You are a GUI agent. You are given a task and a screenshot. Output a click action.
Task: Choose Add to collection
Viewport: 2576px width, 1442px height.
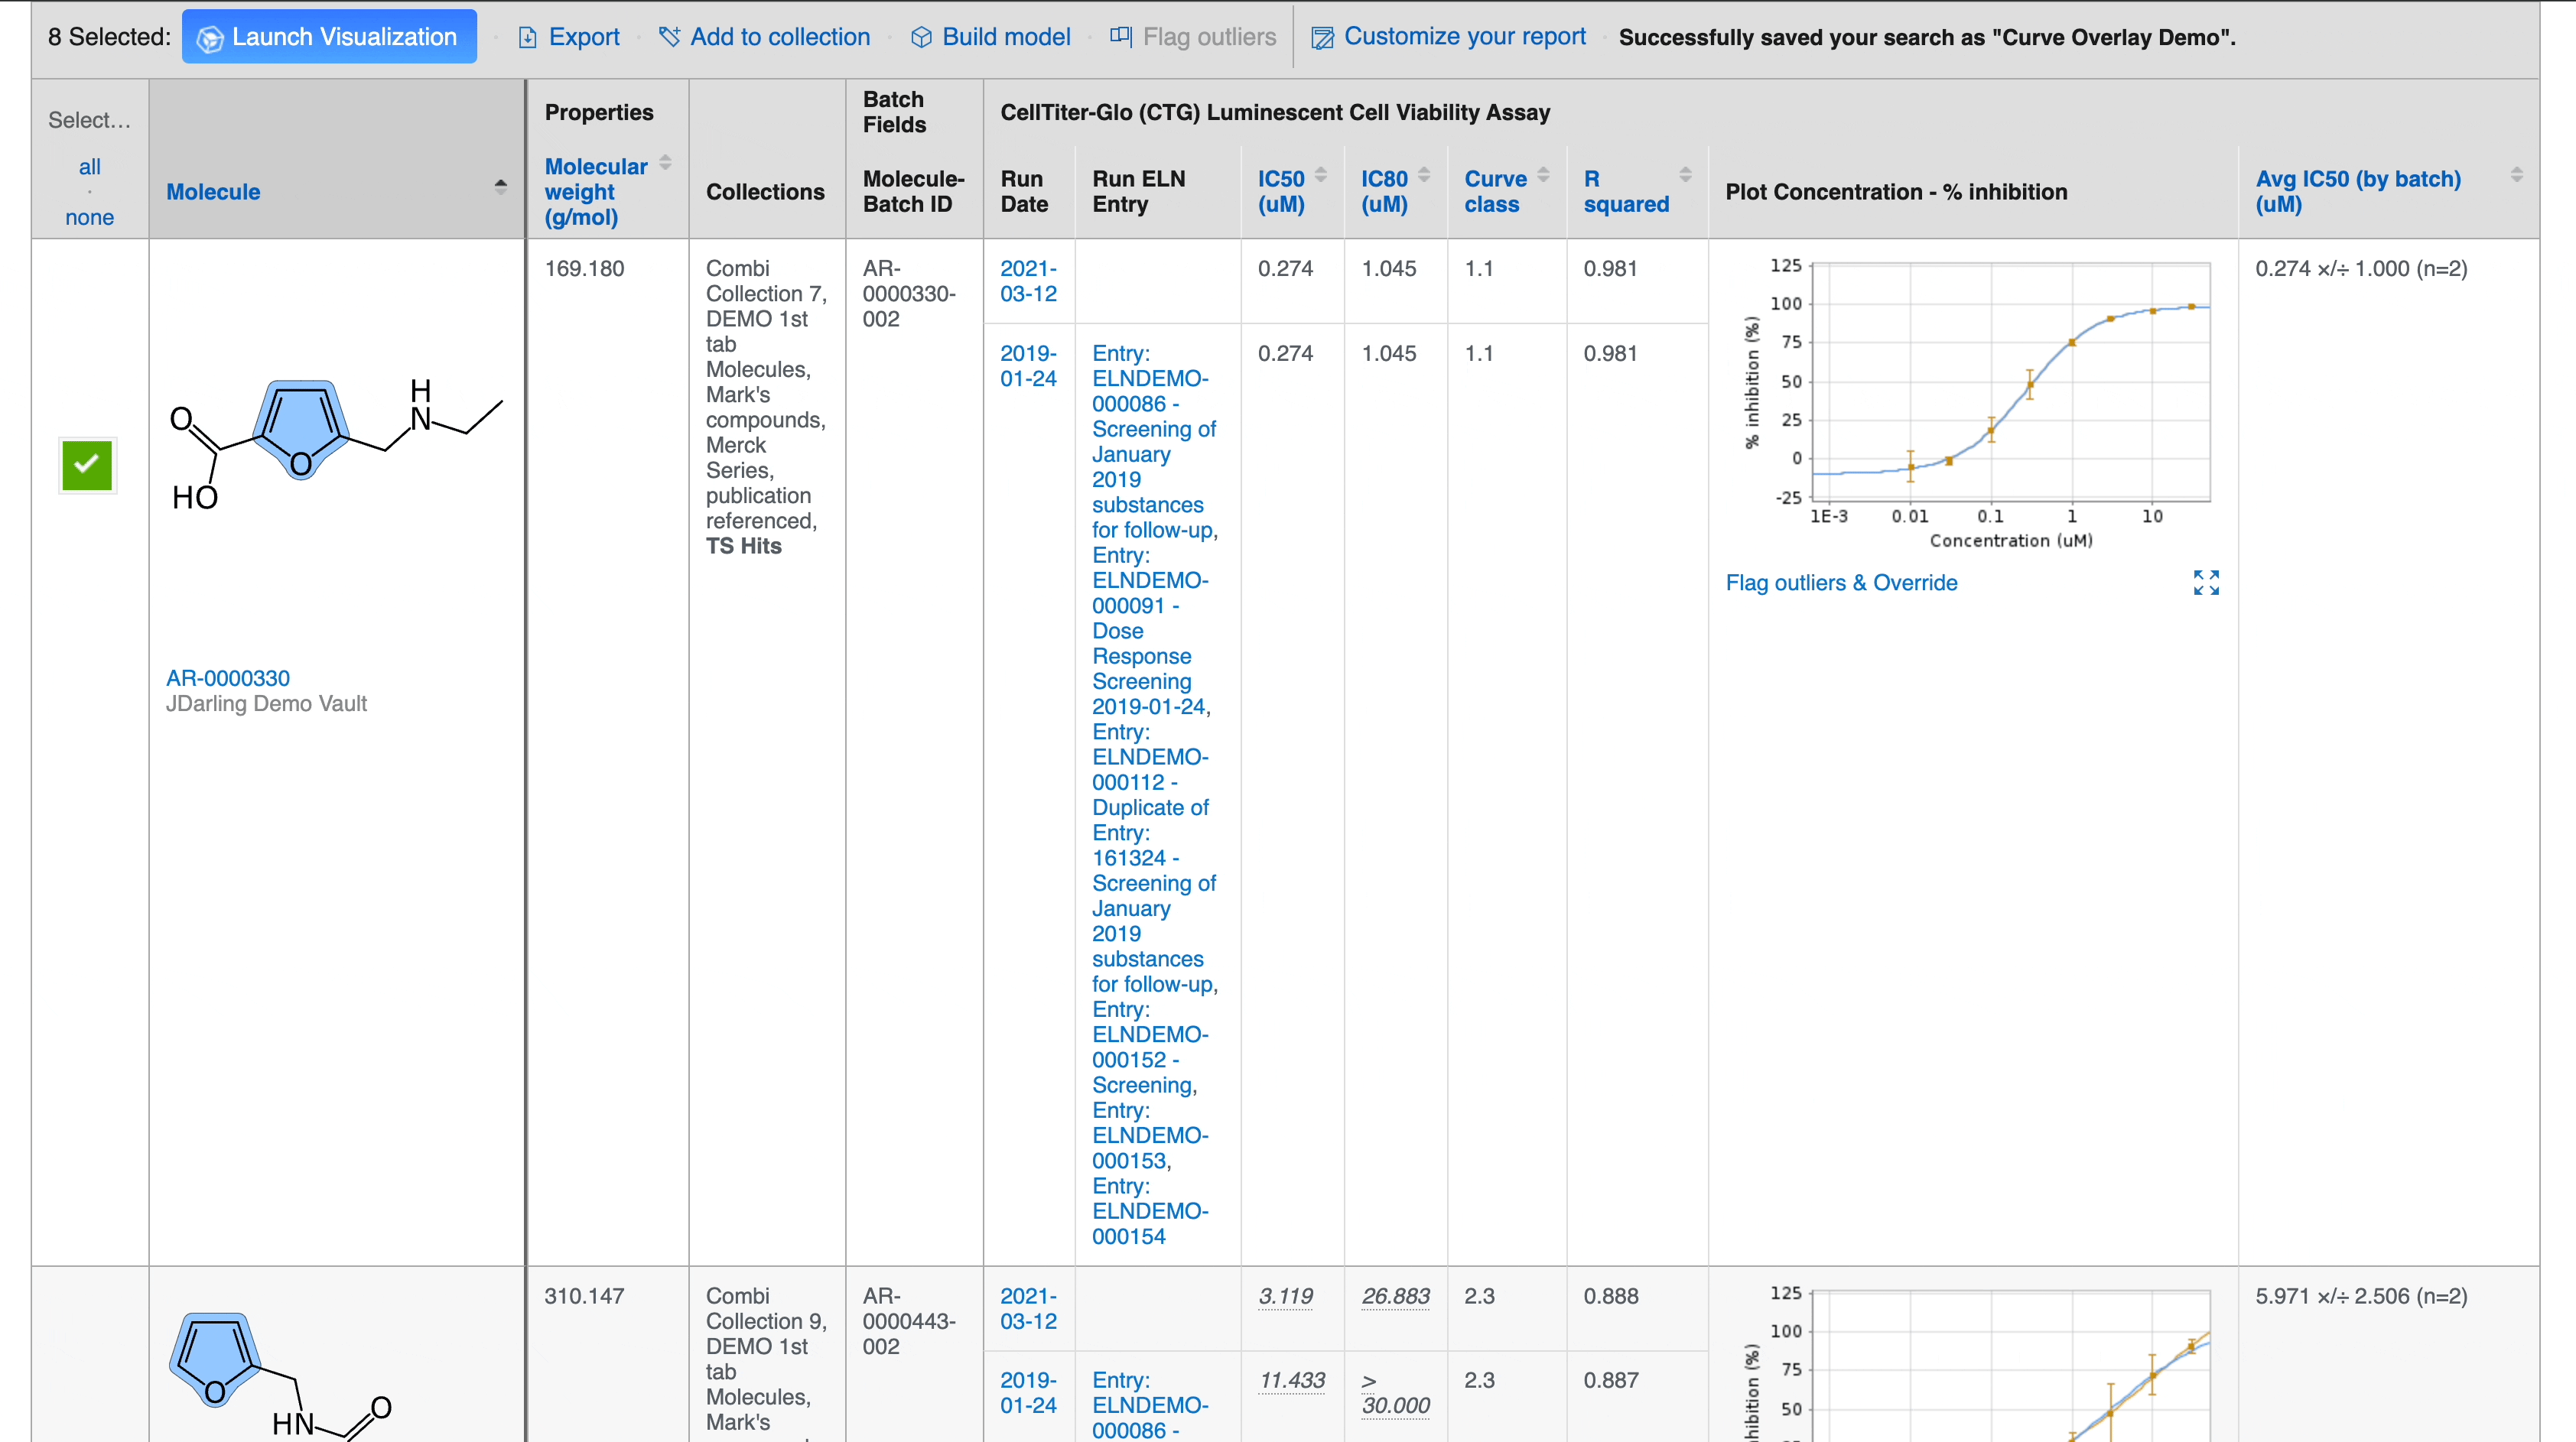pyautogui.click(x=780, y=37)
